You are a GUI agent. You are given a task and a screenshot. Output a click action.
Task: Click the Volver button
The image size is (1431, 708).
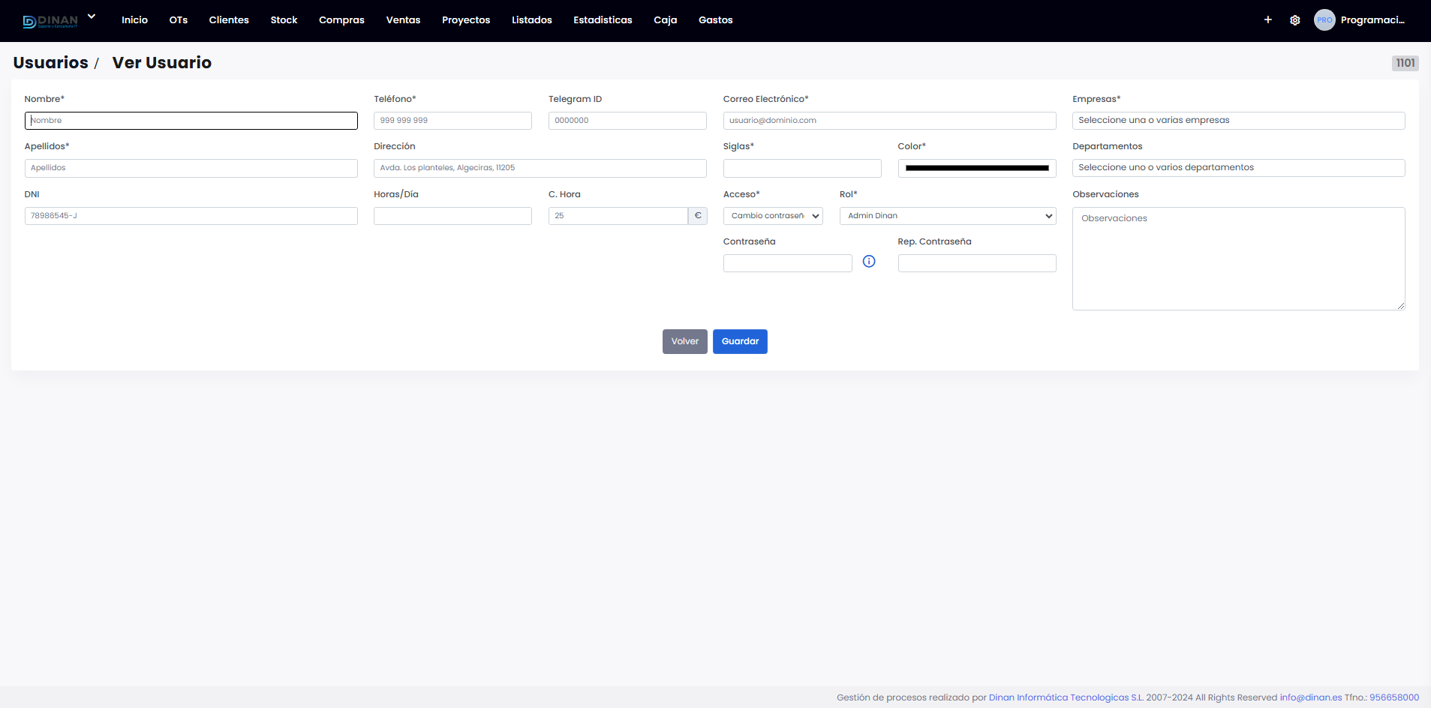click(x=684, y=342)
